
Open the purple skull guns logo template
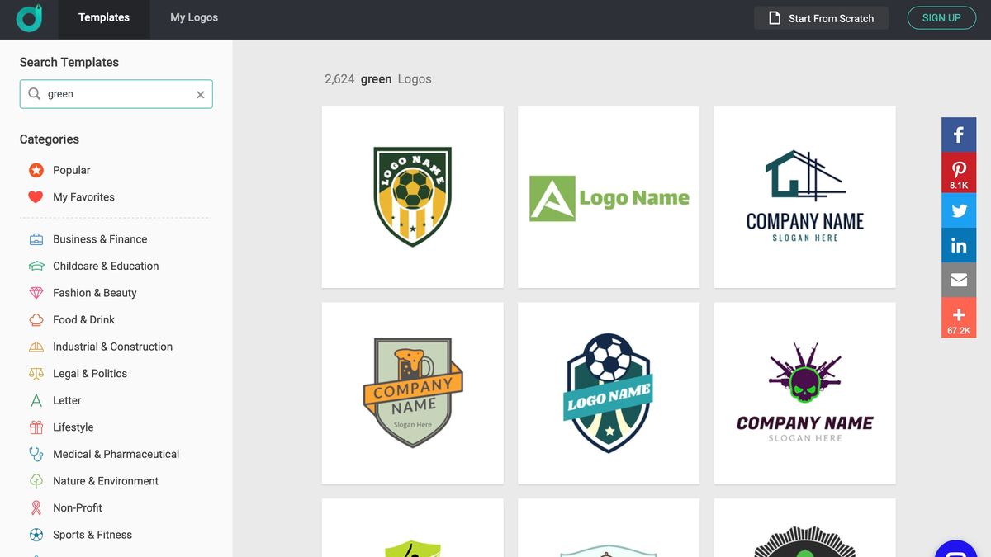pyautogui.click(x=805, y=393)
